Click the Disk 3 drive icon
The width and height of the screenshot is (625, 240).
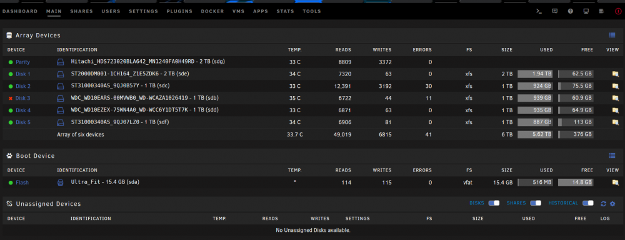coord(60,98)
